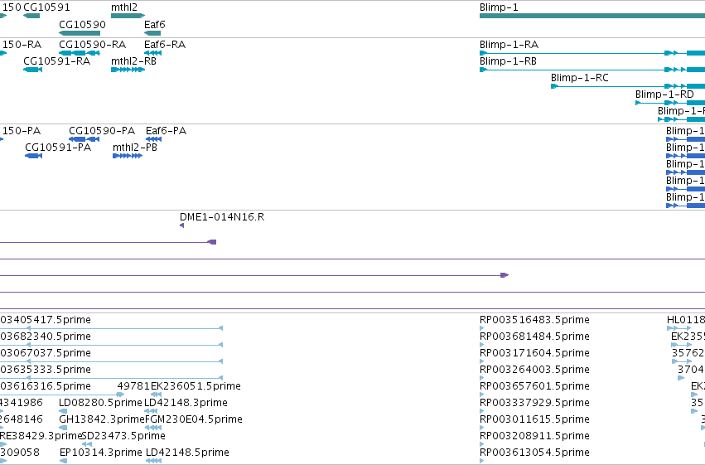Select the RP003208911.5prime EST label
705x465 pixels.
click(534, 436)
